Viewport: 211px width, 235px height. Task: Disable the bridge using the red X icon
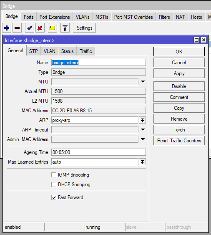[40, 28]
